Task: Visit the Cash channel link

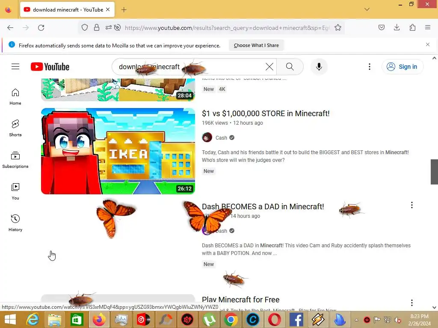Action: [221, 138]
